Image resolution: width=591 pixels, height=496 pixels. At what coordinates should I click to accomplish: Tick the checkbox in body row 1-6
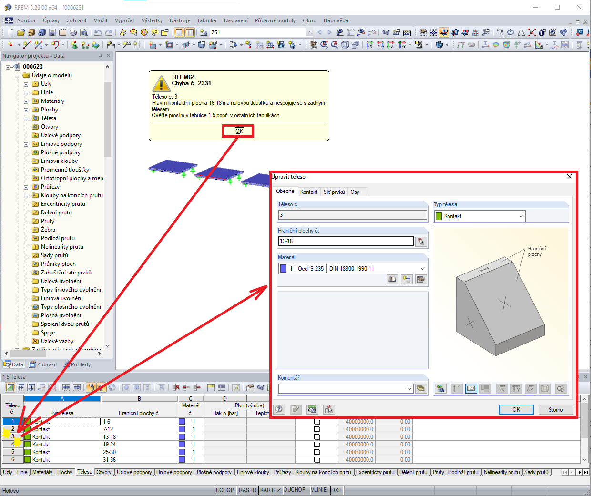[317, 422]
